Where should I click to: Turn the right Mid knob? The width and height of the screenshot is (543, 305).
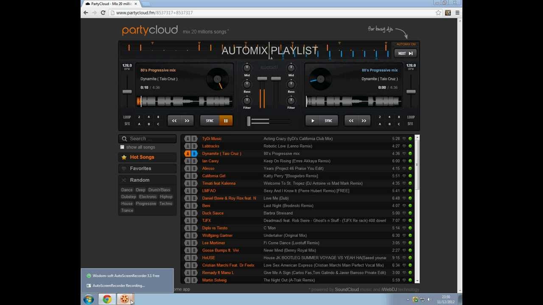click(291, 68)
